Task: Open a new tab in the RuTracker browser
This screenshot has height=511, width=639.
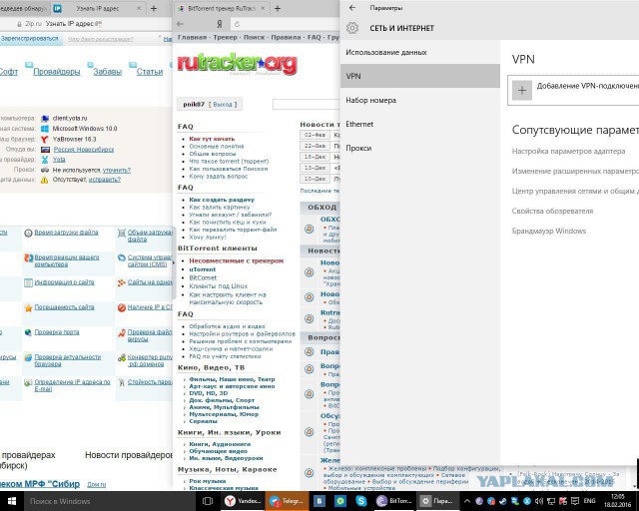Action: pyautogui.click(x=278, y=8)
